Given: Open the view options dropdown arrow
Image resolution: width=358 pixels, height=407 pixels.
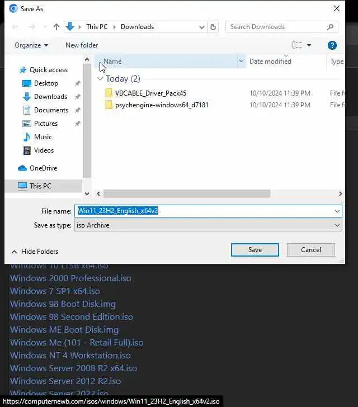Looking at the screenshot, I should 309,45.
